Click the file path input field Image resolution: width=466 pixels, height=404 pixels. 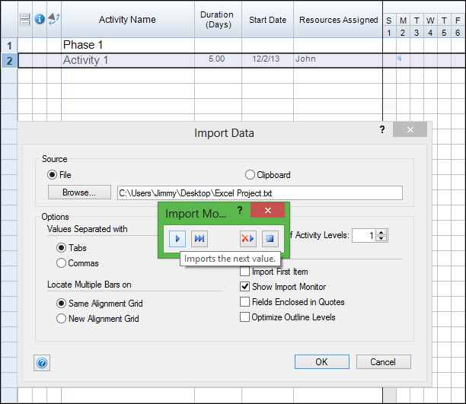[x=259, y=193]
